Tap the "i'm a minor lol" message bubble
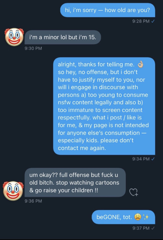The width and height of the screenshot is (163, 240). tap(63, 37)
